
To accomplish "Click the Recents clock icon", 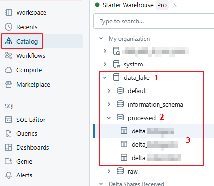I will (9, 27).
